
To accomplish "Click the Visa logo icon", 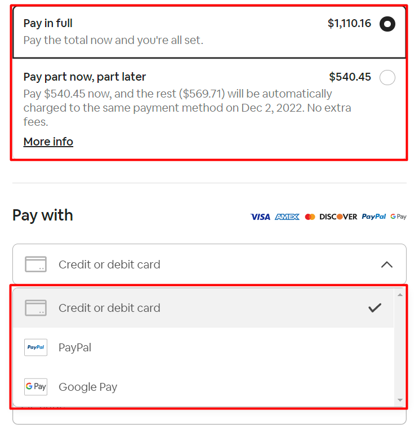I will (260, 217).
